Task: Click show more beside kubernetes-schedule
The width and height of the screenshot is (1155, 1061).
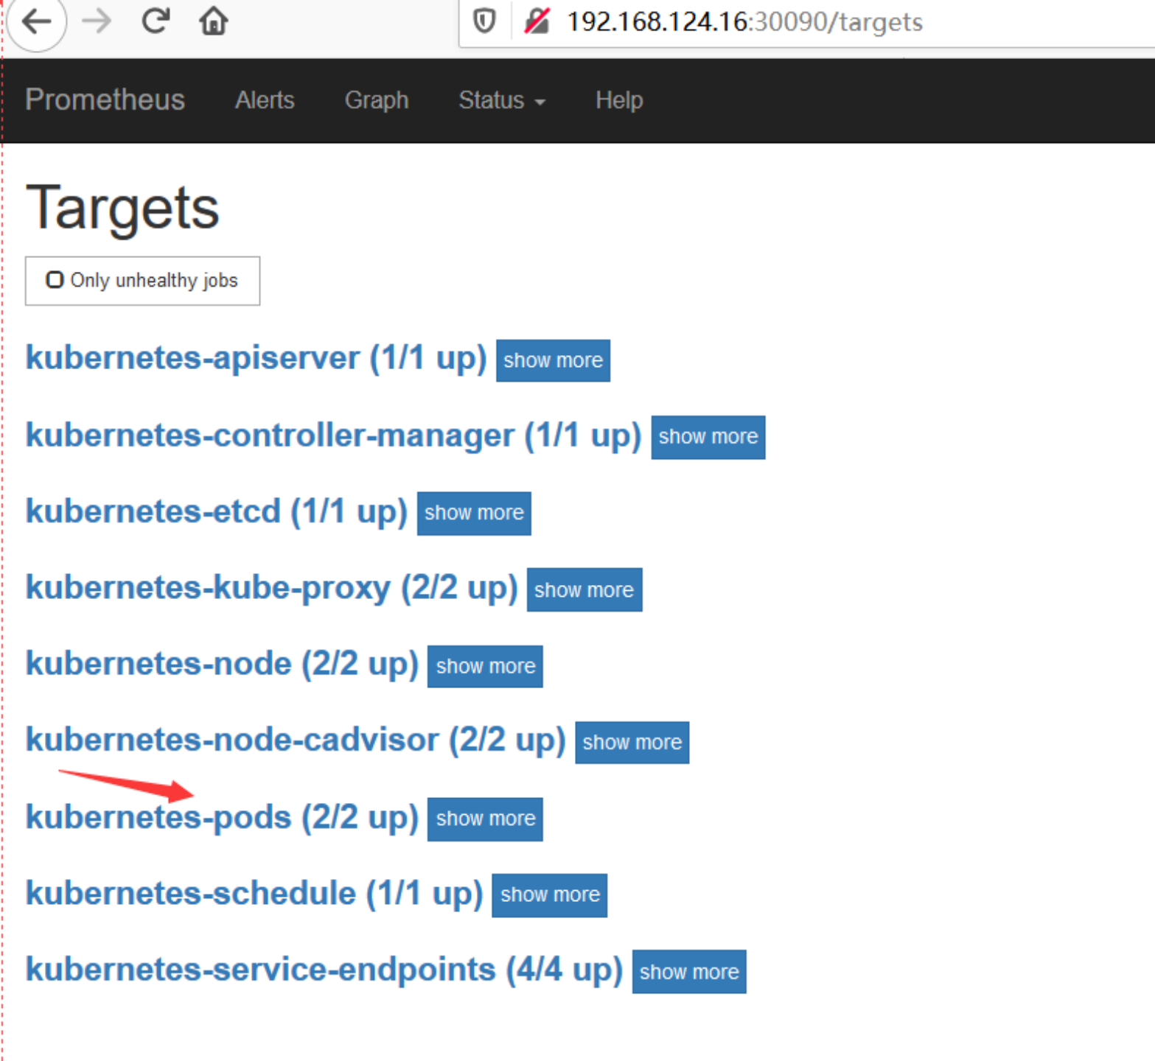Action: [549, 894]
